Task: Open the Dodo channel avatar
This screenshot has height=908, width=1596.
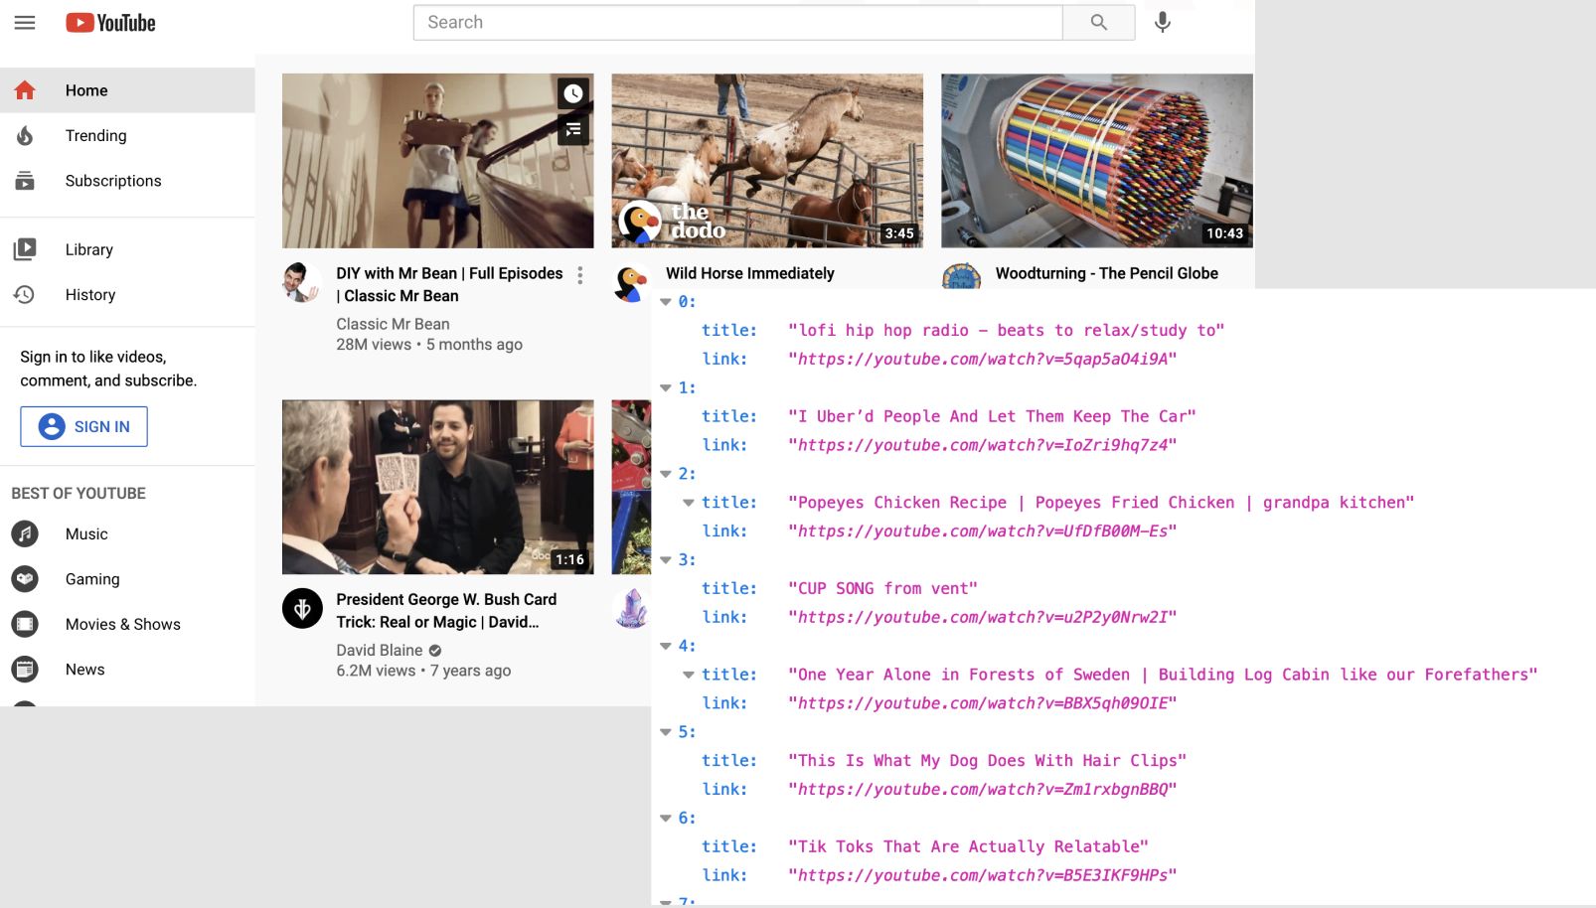Action: pyautogui.click(x=630, y=283)
